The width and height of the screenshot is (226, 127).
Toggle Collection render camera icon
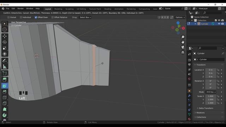tap(222, 20)
